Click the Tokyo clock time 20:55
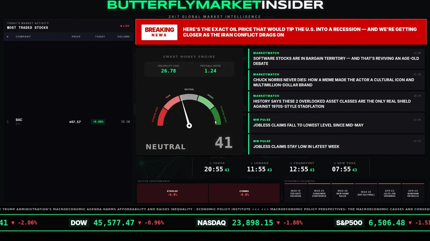430x241 pixels. coord(214,169)
